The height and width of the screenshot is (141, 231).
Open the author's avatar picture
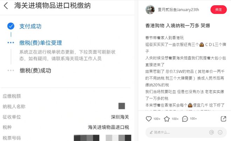[150, 9]
